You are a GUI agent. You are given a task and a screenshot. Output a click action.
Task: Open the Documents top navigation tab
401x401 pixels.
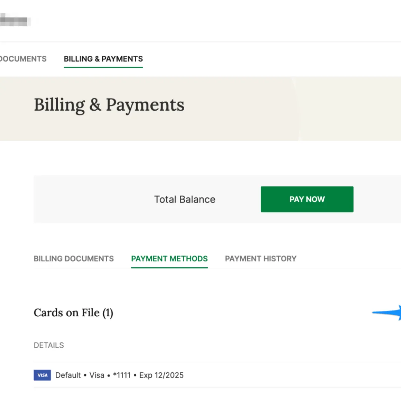click(x=23, y=59)
